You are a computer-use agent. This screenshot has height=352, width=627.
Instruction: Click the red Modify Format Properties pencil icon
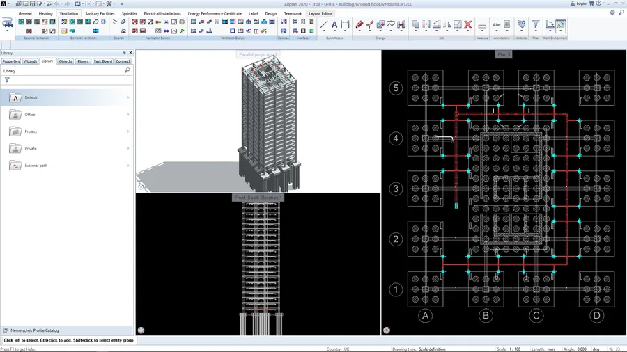pos(359,25)
